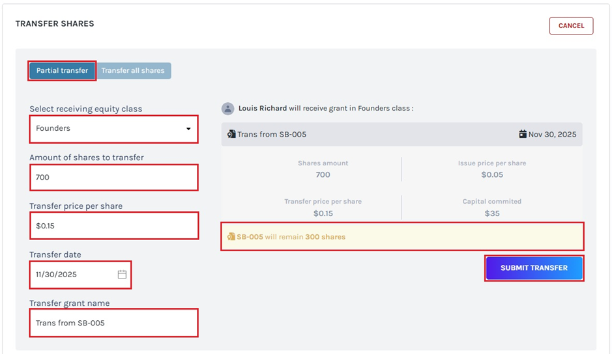Submit the transfer
Viewport: 612px width, 354px height.
coord(534,268)
